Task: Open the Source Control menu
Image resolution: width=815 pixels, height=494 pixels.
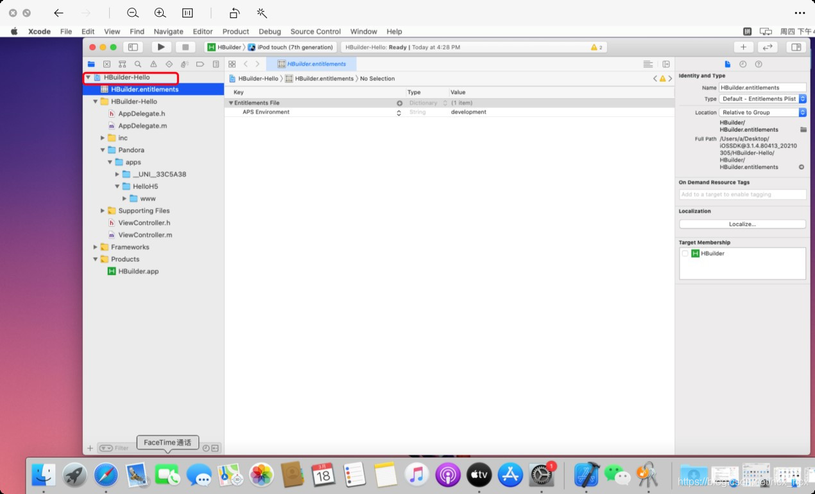Action: click(315, 31)
